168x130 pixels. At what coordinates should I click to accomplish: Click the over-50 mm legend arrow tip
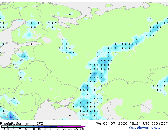84,127
